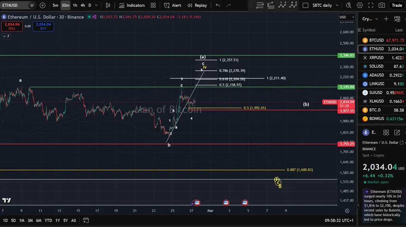Set the 1D date range
406x227 pixels.
[5, 220]
